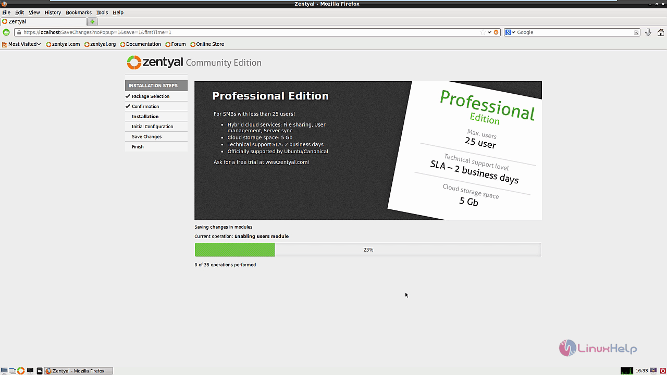Click 'Cloud storage space: 5 Gb' bullet

tap(260, 137)
